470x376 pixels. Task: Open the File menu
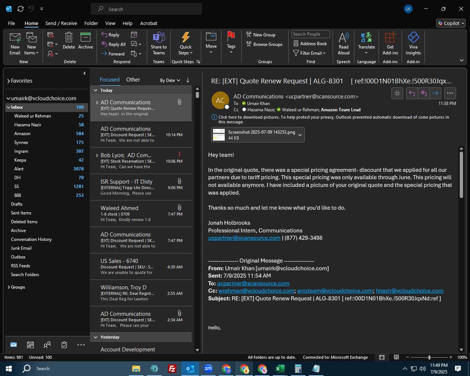(11, 23)
